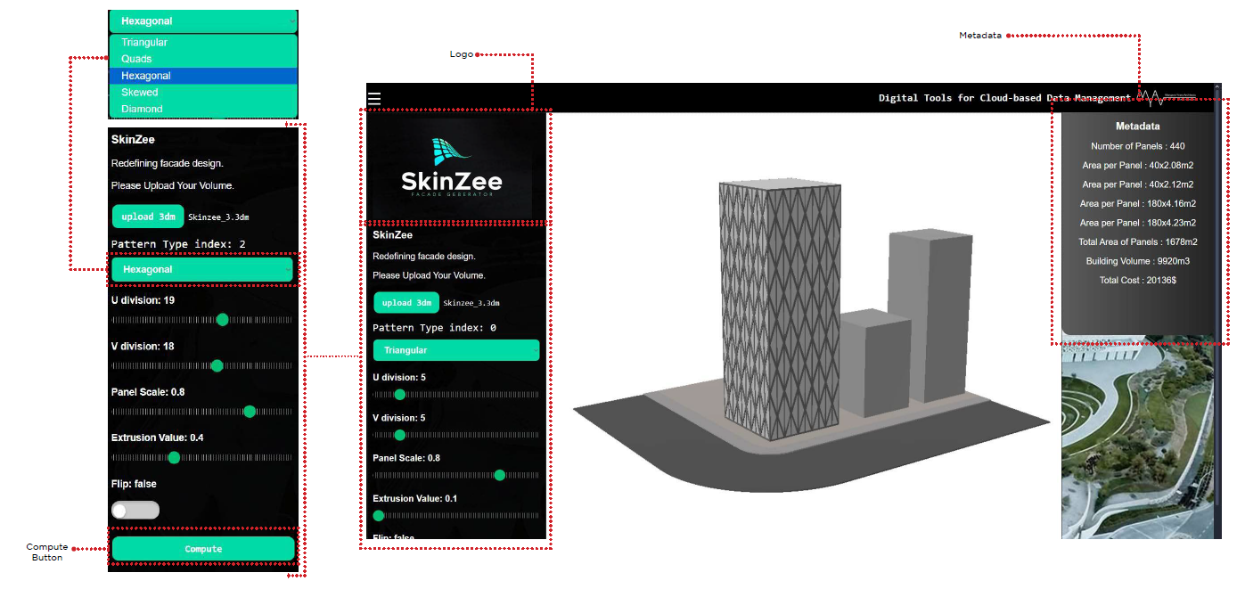This screenshot has height=589, width=1245.
Task: Click the U division: 19 slider handle
Action: [x=223, y=320]
